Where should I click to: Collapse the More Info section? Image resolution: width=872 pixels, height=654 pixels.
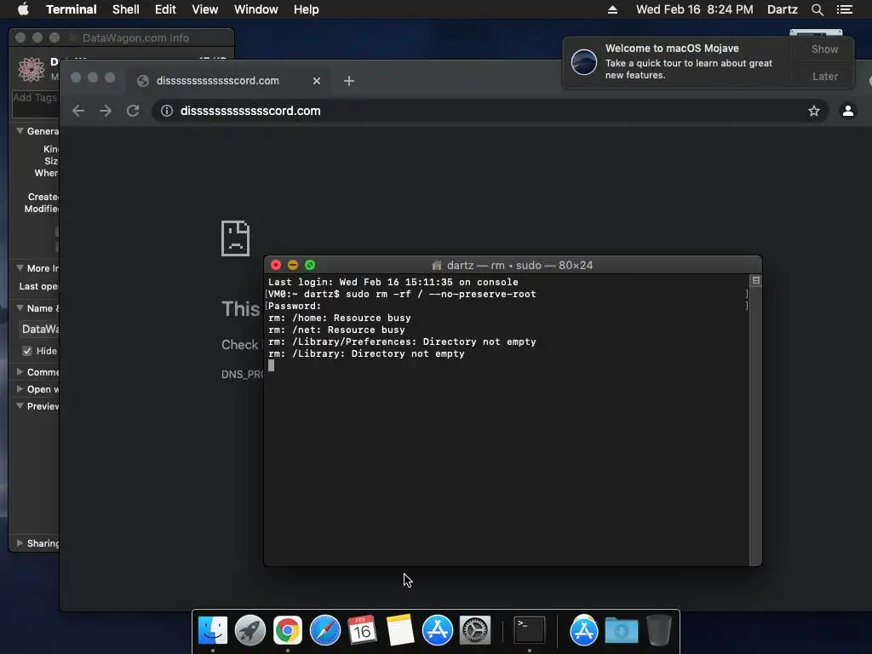20,268
